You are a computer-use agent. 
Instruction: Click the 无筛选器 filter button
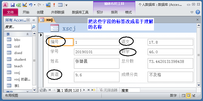(x=108, y=90)
